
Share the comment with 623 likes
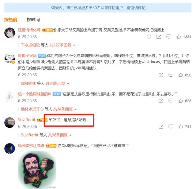[161, 101]
